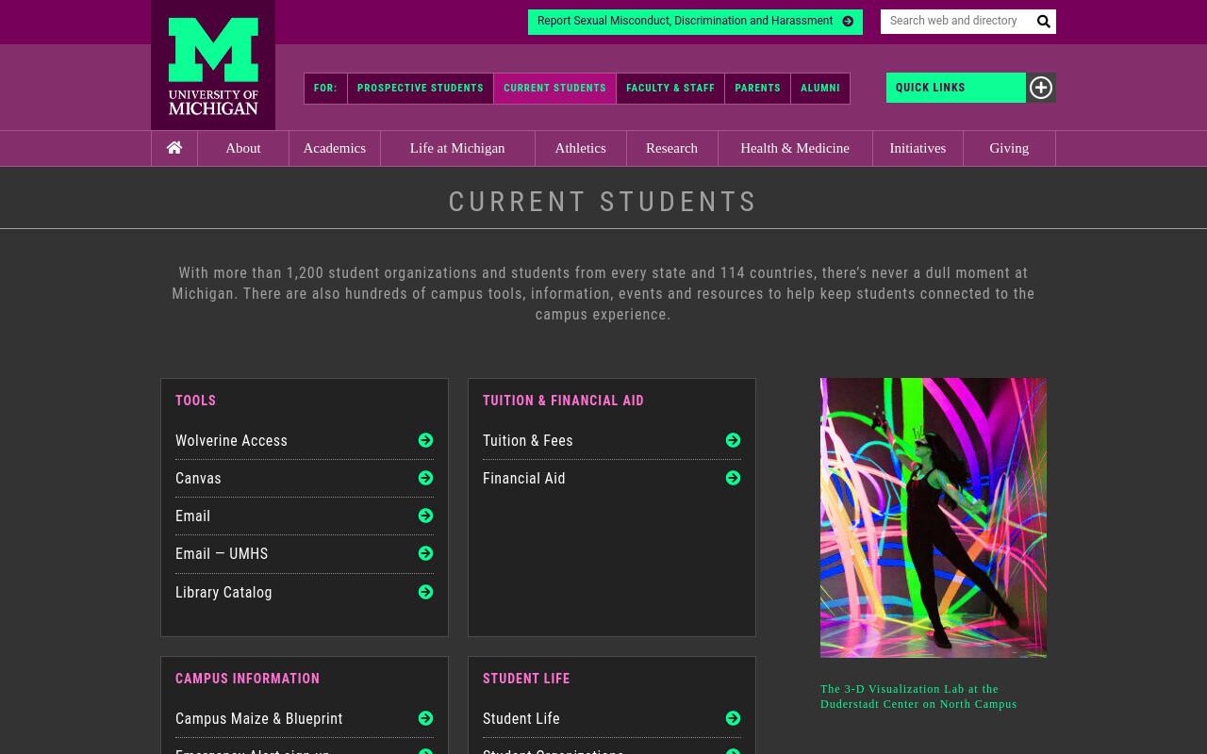
Task: Open the Research menu
Action: pos(672,148)
